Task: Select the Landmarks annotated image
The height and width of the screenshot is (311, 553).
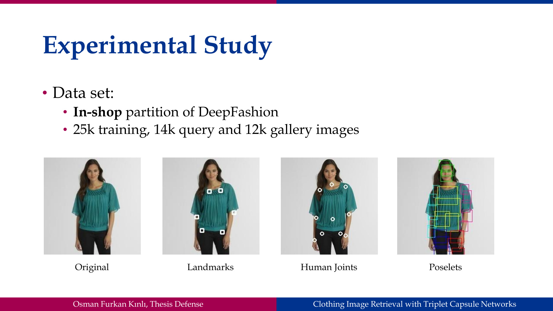Action: pyautogui.click(x=211, y=206)
